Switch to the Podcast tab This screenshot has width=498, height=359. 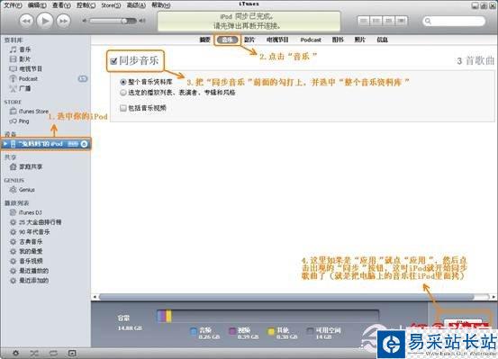(x=311, y=40)
